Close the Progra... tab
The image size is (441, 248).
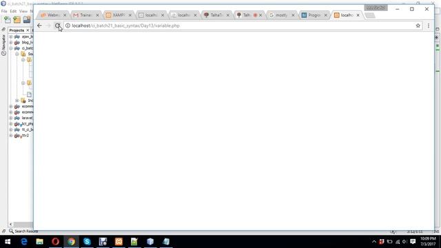(x=325, y=15)
